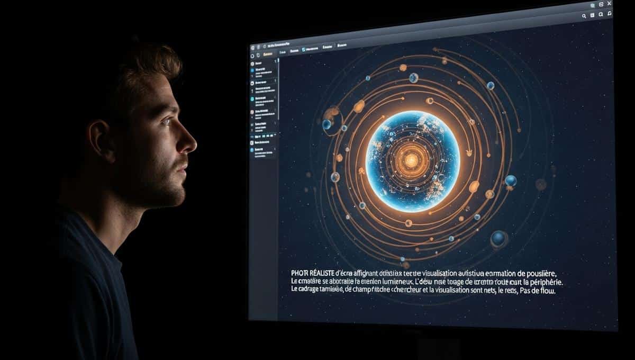635x360 pixels.
Task: Switch to the rightmost tab in tab bar
Action: [341, 46]
